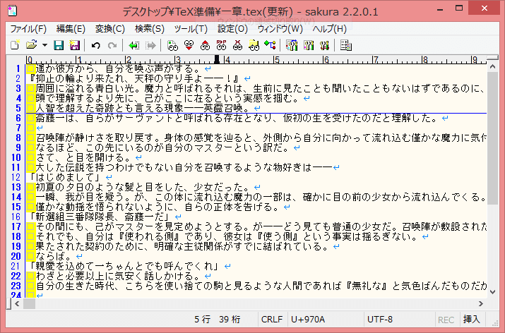Click the gray forward jump-history arrow
The height and width of the screenshot is (333, 505).
coord(150,45)
